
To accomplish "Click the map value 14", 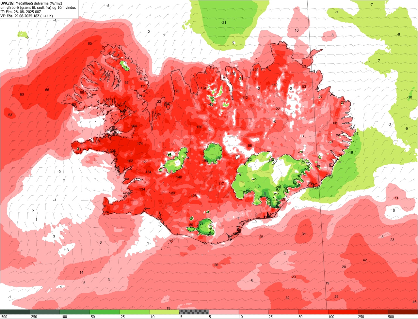I will (x=81, y=272).
